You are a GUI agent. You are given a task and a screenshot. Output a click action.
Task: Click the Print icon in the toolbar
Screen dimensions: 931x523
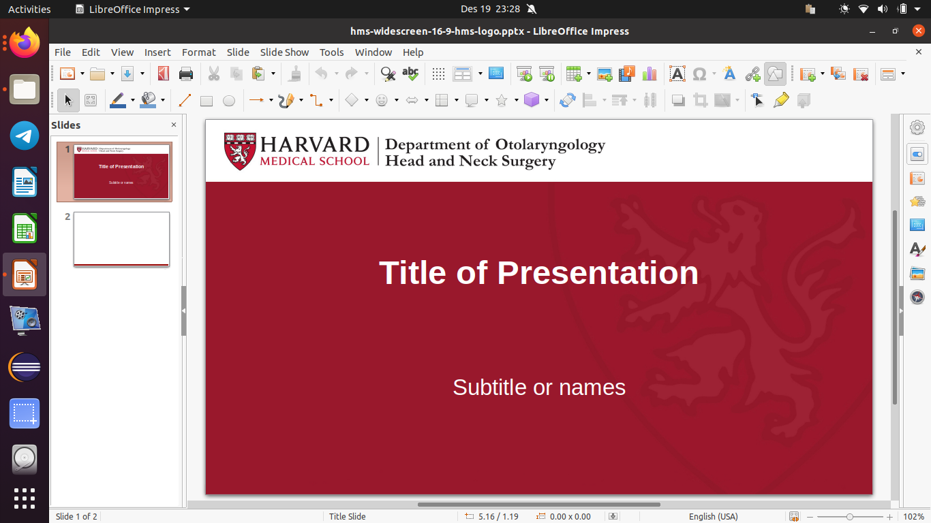[185, 74]
